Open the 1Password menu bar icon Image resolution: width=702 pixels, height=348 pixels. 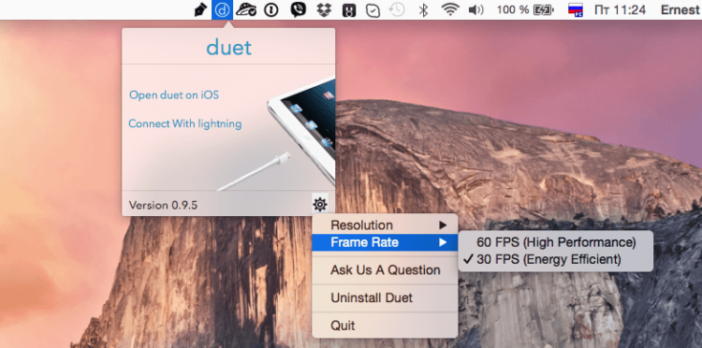pyautogui.click(x=271, y=10)
